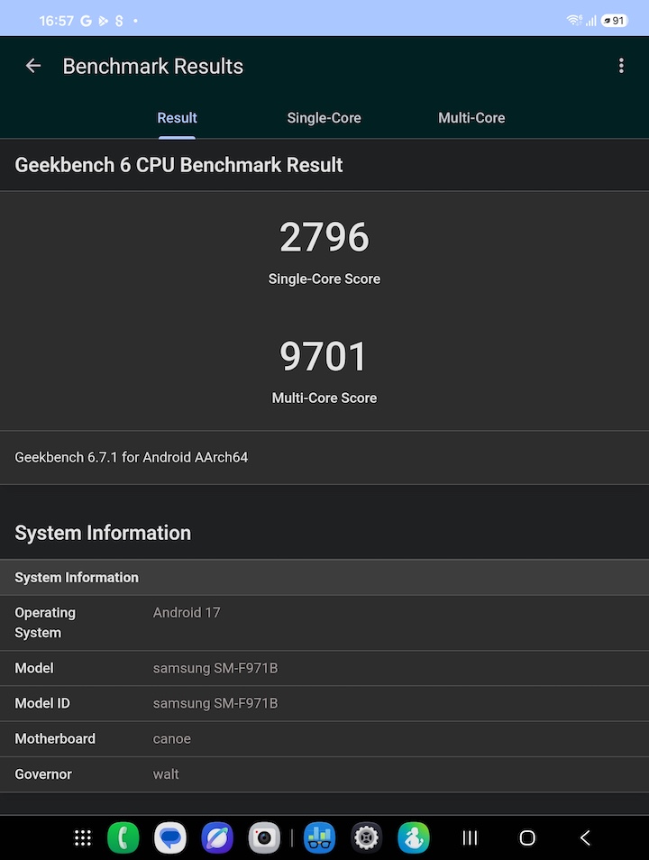Tap the Google G notification icon

86,21
